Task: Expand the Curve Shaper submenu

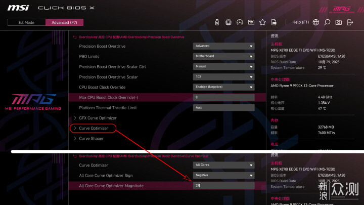Action: pyautogui.click(x=88, y=138)
